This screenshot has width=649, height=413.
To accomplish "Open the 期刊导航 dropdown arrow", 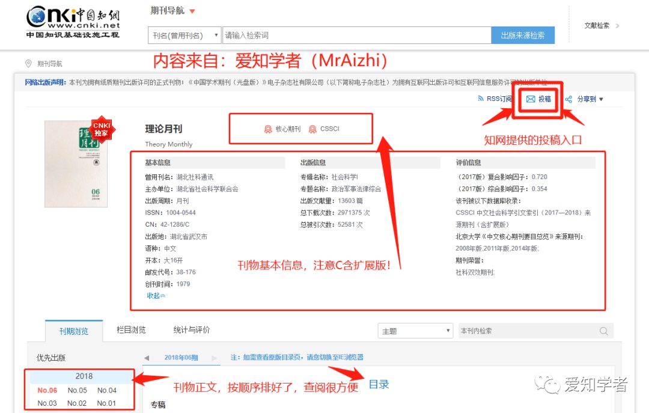I will tap(192, 11).
